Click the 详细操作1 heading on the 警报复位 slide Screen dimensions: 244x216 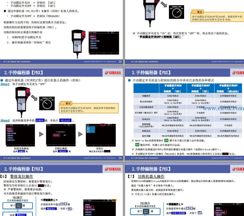[x=49, y=200]
